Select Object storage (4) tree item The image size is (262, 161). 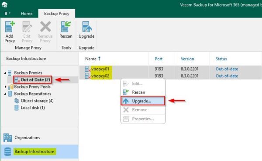pos(37,101)
